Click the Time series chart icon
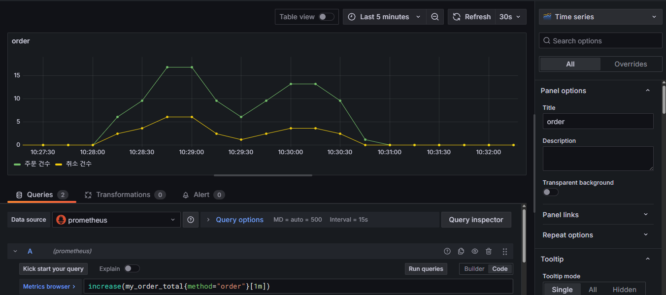This screenshot has height=295, width=666. 547,17
